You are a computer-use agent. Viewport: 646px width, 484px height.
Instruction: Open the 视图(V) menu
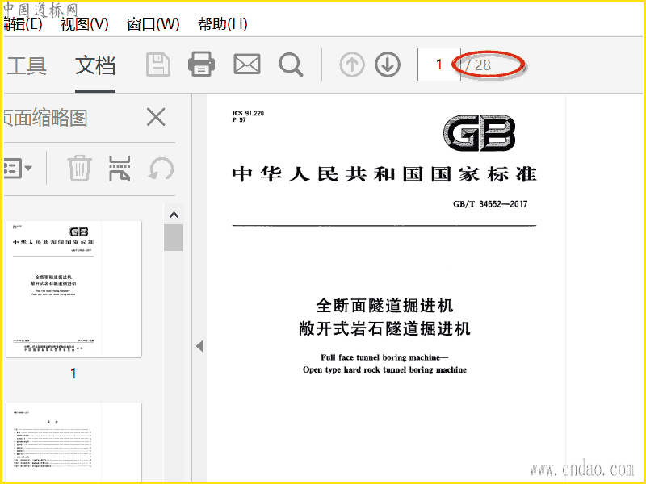pyautogui.click(x=84, y=24)
